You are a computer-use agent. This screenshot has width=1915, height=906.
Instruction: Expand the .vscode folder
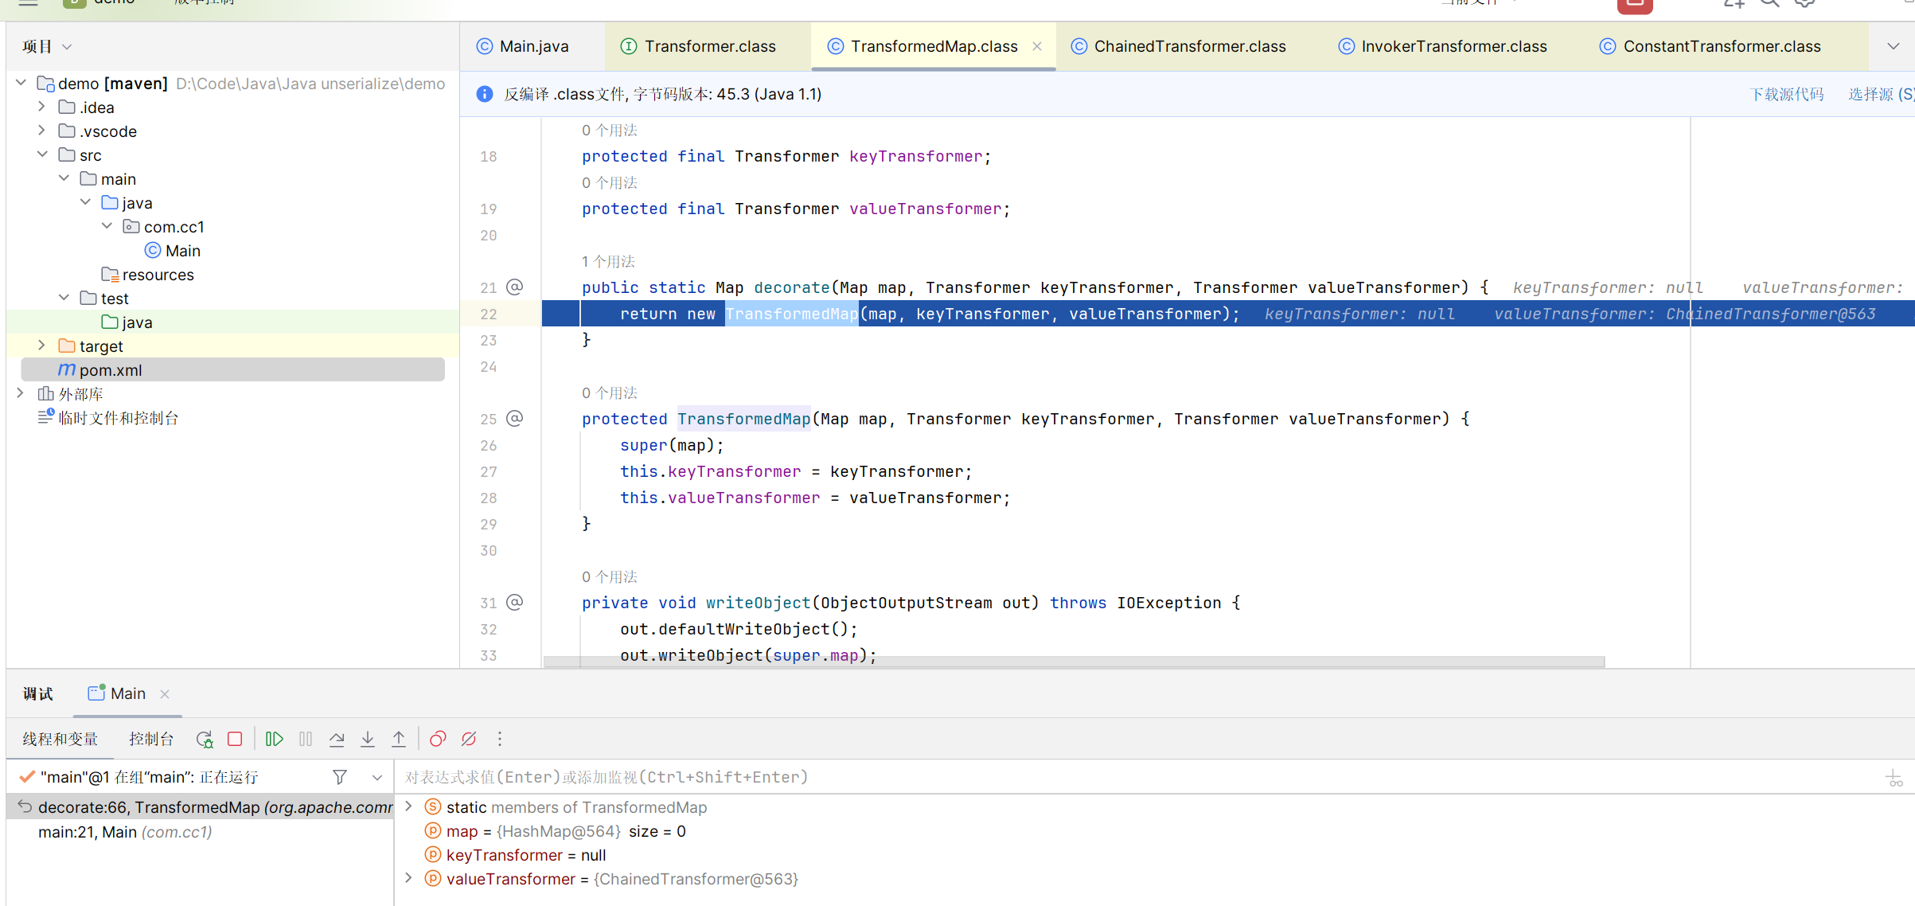click(43, 131)
